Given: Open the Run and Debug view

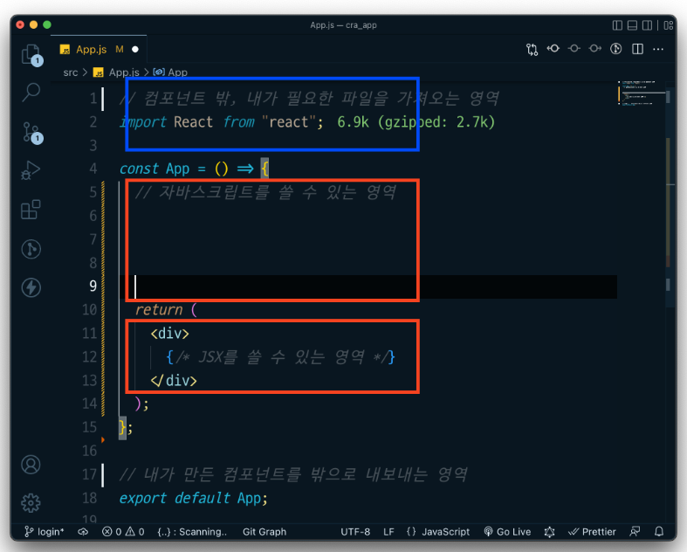Looking at the screenshot, I should coord(31,170).
